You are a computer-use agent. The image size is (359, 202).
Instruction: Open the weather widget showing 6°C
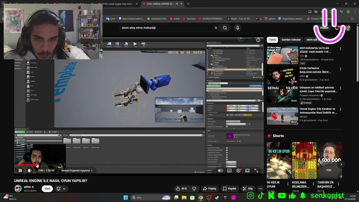pyautogui.click(x=10, y=198)
